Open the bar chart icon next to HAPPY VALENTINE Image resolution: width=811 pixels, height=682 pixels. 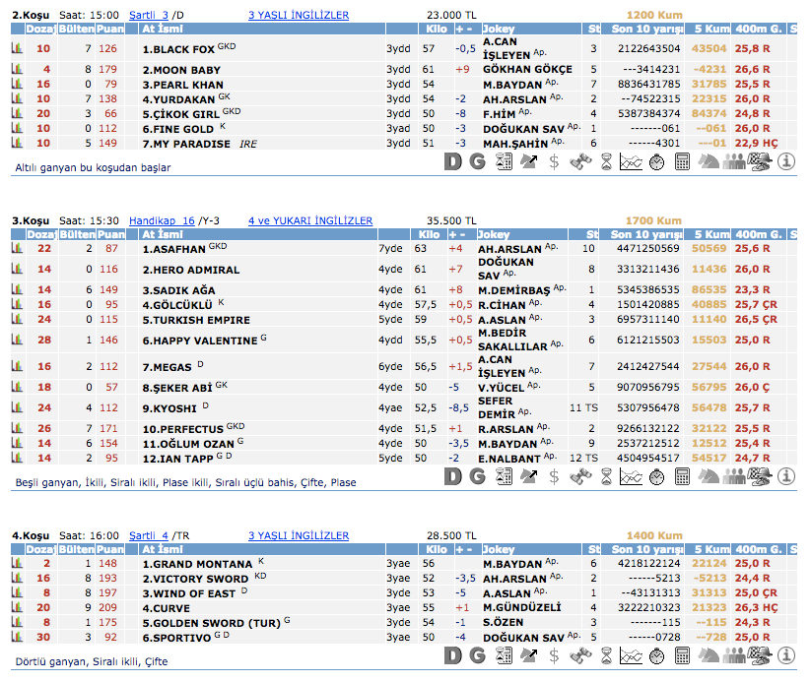click(x=16, y=340)
